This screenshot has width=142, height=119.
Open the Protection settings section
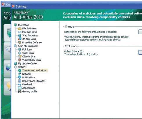[24, 25]
